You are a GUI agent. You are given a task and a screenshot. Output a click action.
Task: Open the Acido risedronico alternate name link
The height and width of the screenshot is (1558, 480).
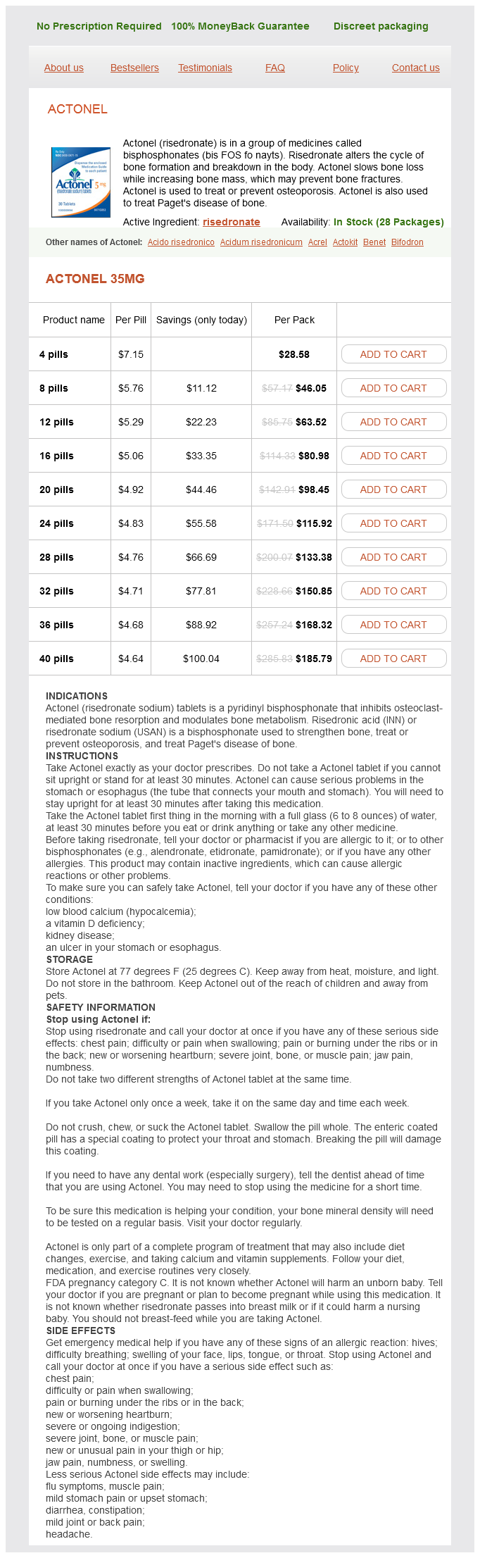click(181, 242)
